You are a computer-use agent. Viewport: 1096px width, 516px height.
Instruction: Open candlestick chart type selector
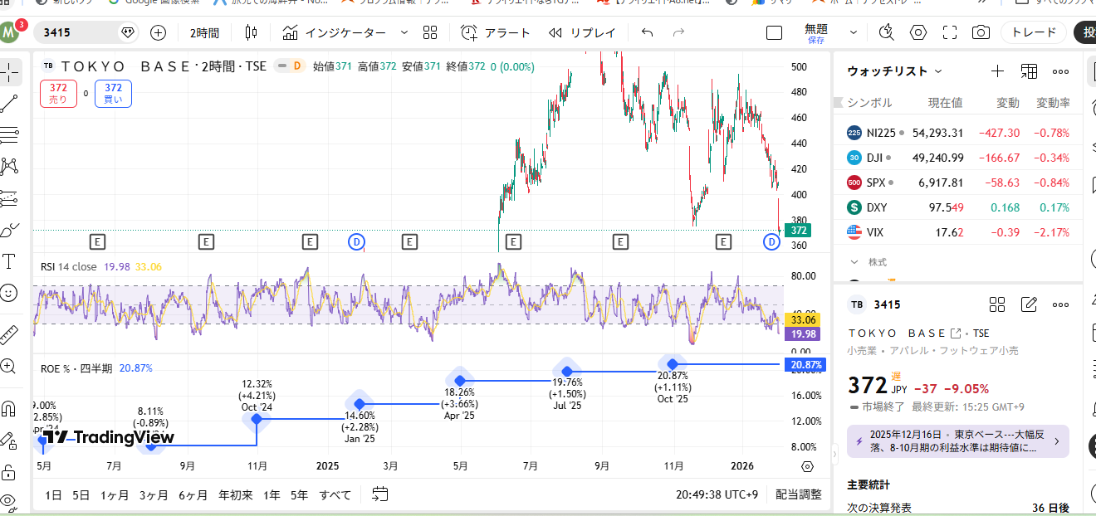coord(252,32)
